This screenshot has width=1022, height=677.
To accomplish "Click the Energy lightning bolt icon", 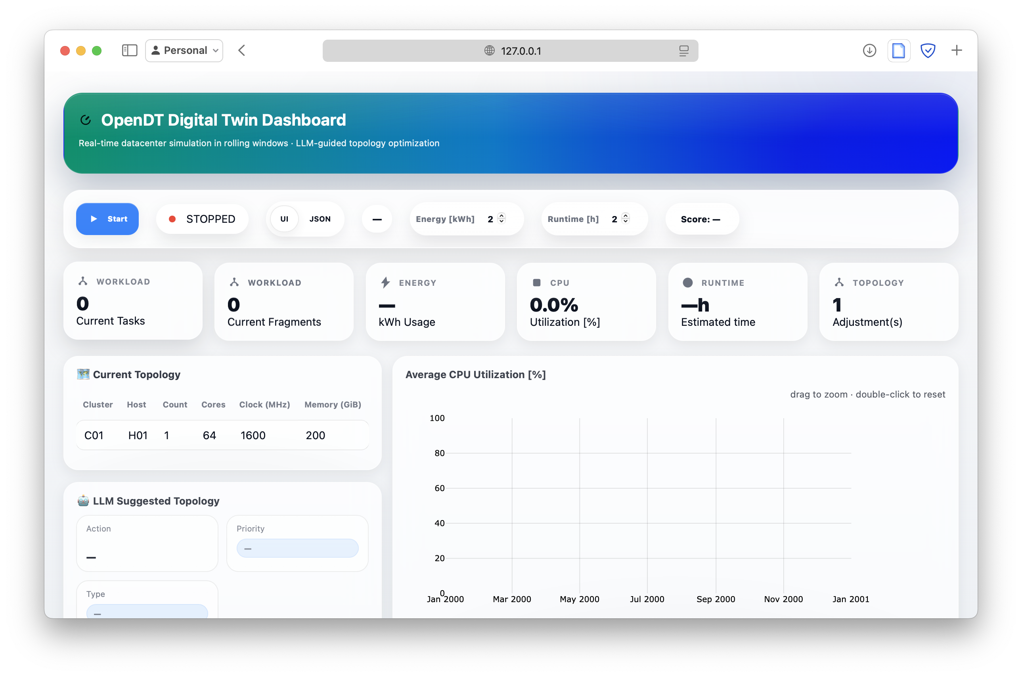I will point(386,282).
